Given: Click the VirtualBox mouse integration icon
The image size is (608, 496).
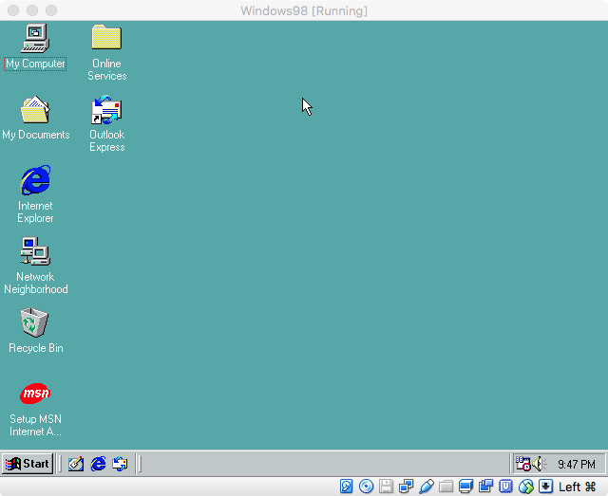Looking at the screenshot, I should [525, 487].
